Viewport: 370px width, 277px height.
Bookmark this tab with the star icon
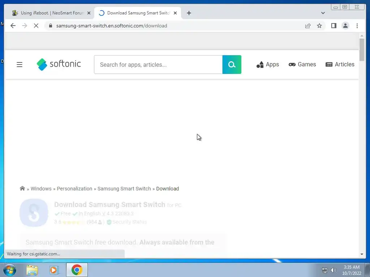click(319, 26)
